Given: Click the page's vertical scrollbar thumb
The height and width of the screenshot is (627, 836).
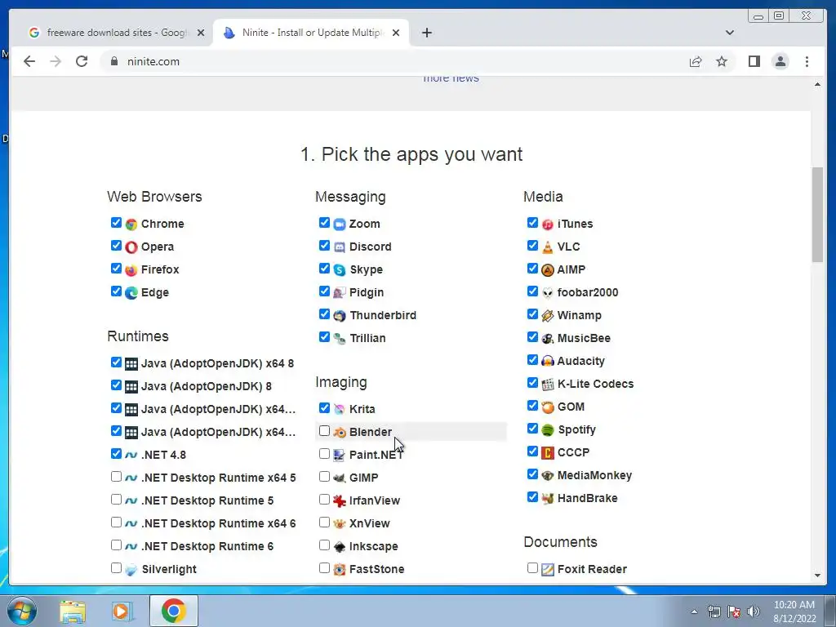Looking at the screenshot, I should click(817, 215).
